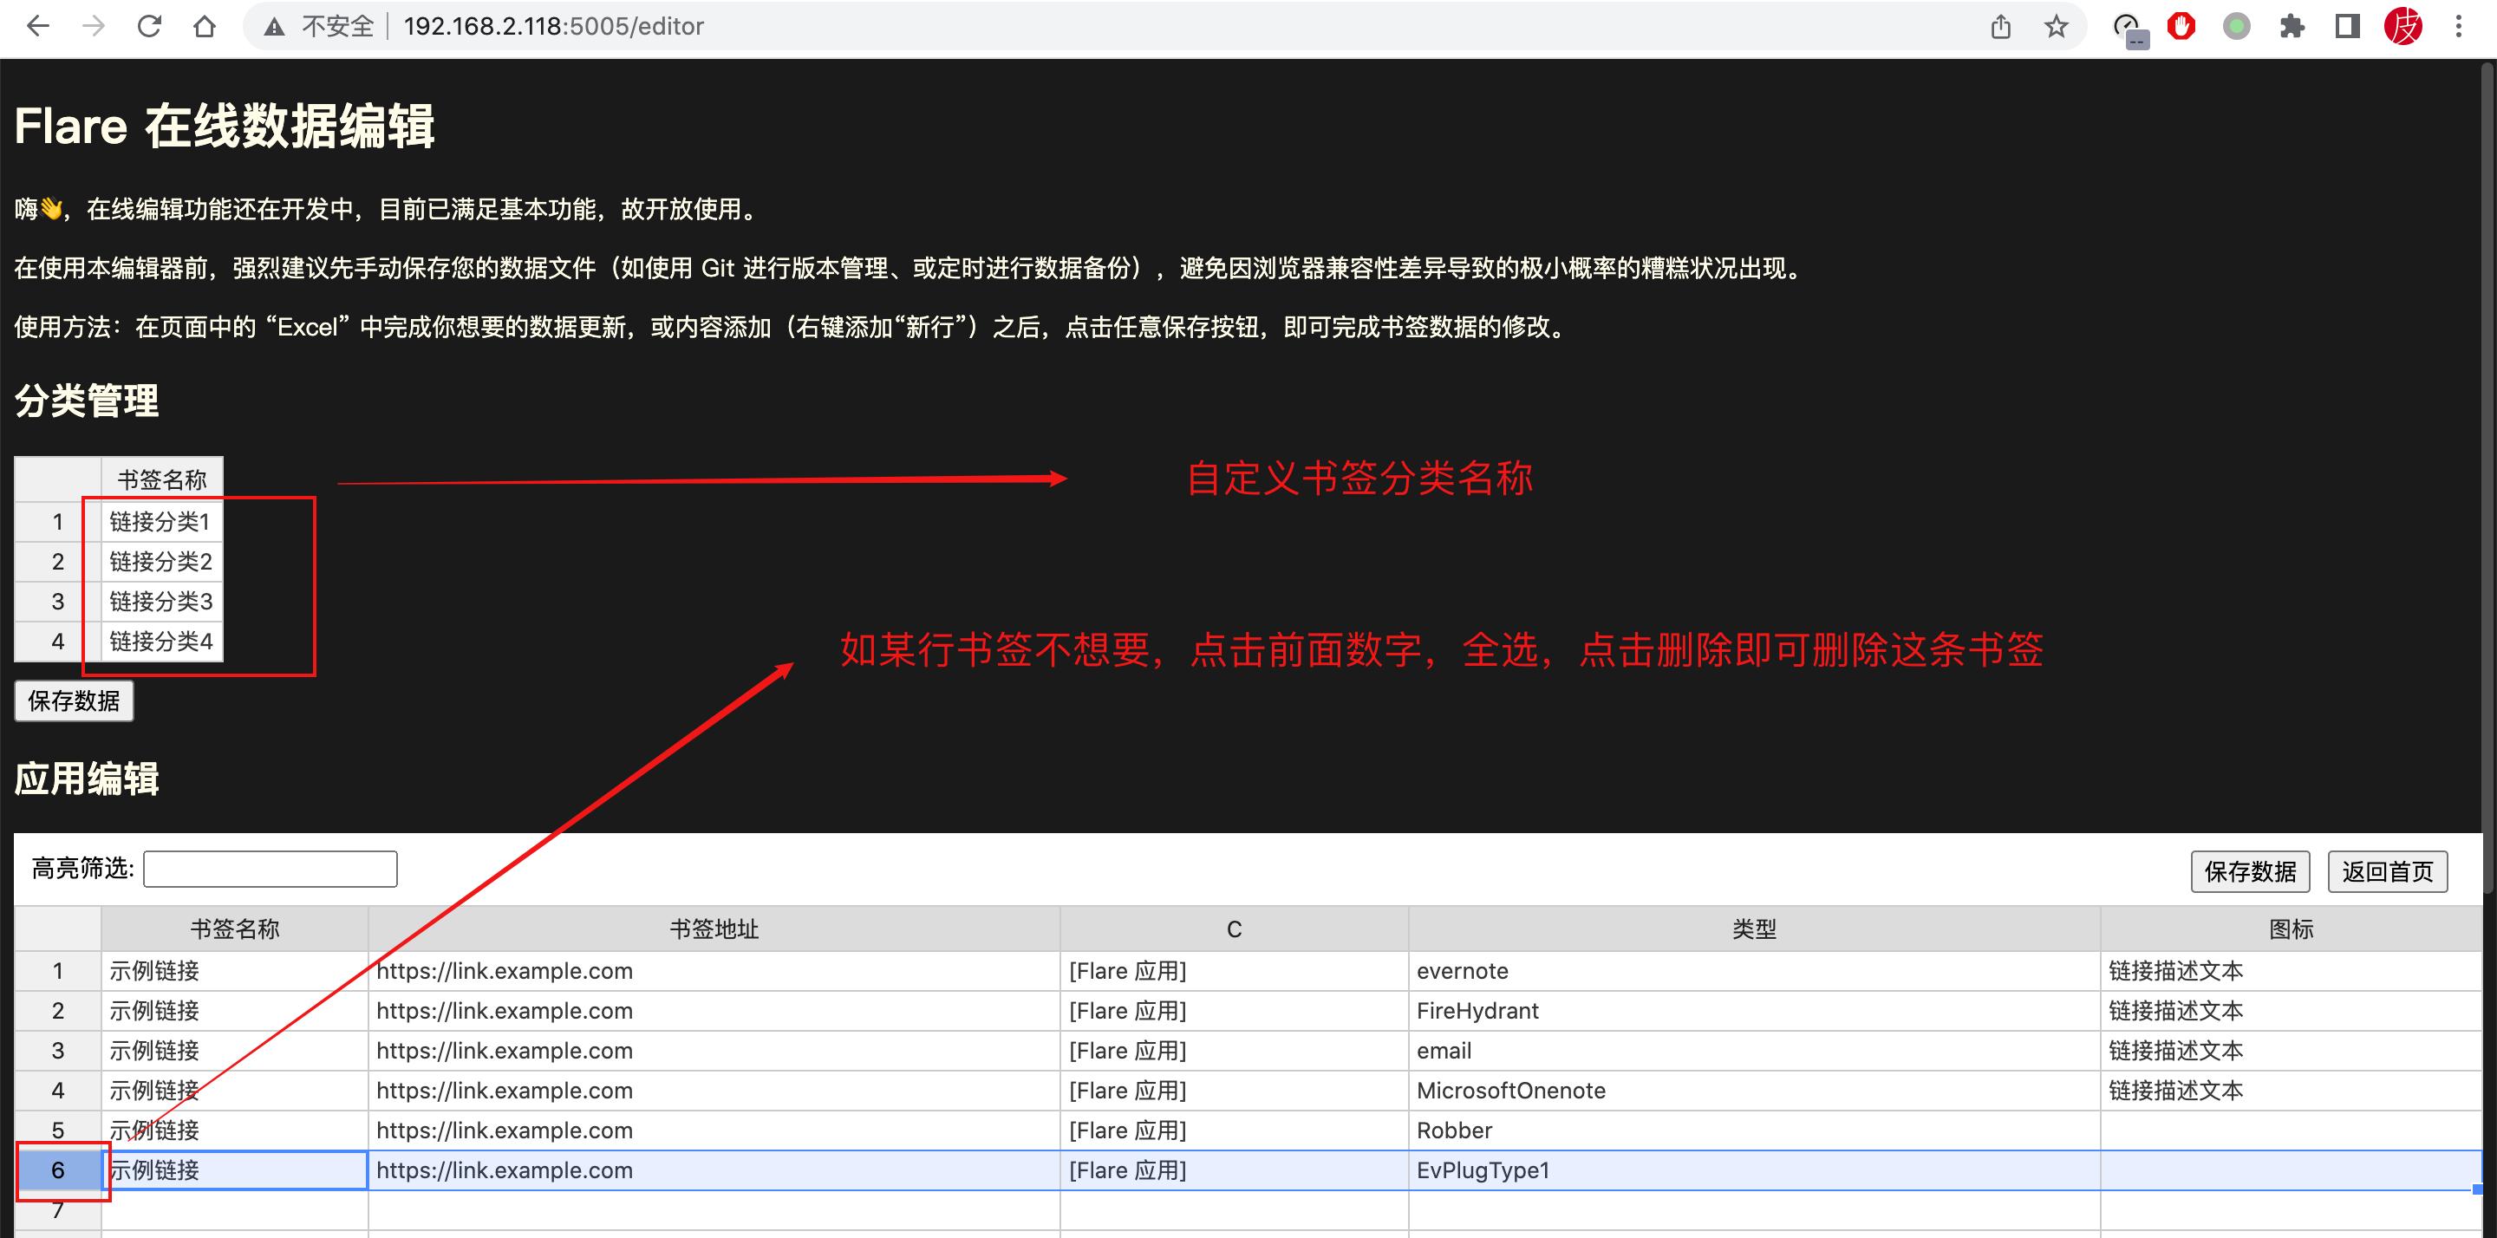Click the browser forward arrow
The image size is (2497, 1238).
[x=93, y=26]
